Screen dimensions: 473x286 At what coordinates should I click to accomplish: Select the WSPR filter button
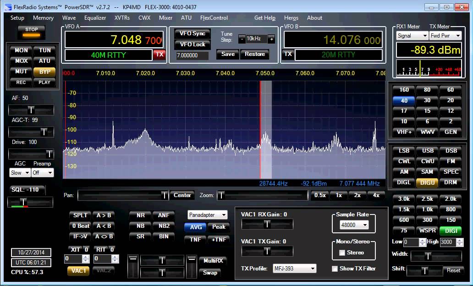tap(427, 231)
